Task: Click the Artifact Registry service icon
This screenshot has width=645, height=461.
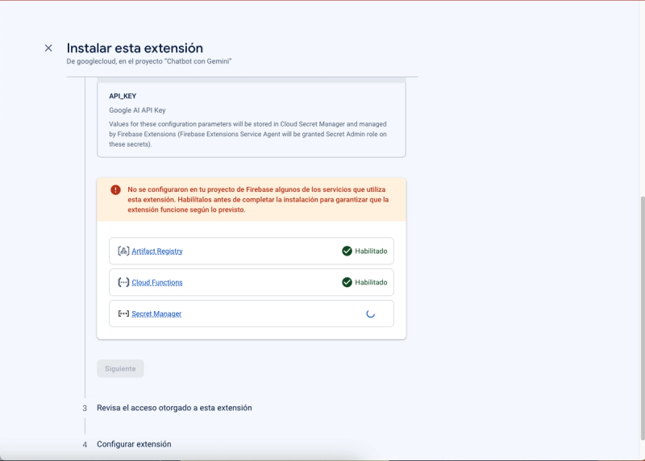Action: pyautogui.click(x=123, y=251)
